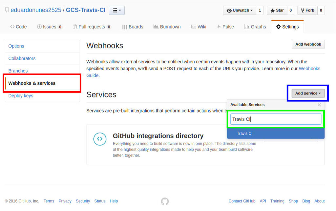Fork the repository
This screenshot has height=211, width=336.
point(307,10)
